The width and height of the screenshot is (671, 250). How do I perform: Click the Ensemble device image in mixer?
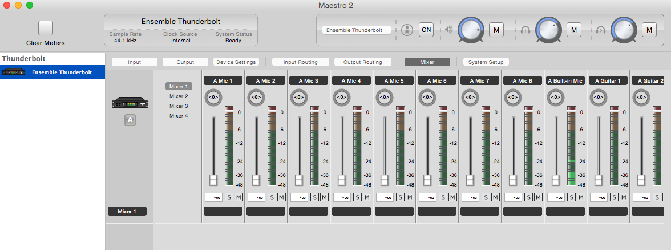[130, 103]
